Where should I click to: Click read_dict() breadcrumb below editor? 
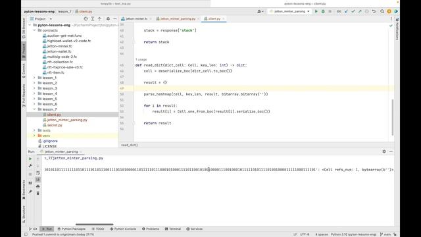click(129, 145)
